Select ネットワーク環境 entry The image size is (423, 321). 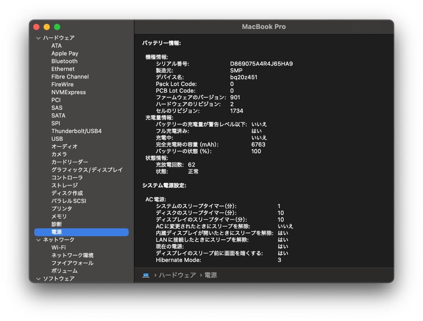pos(72,255)
